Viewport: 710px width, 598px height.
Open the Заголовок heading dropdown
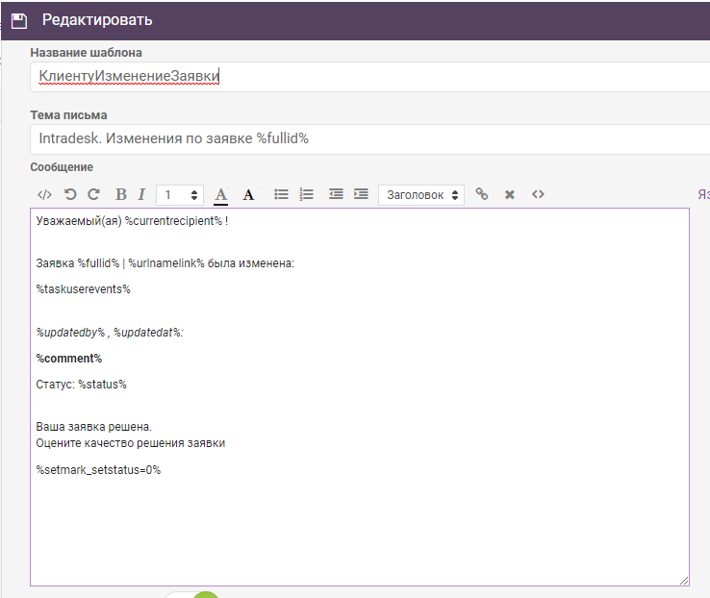[421, 195]
